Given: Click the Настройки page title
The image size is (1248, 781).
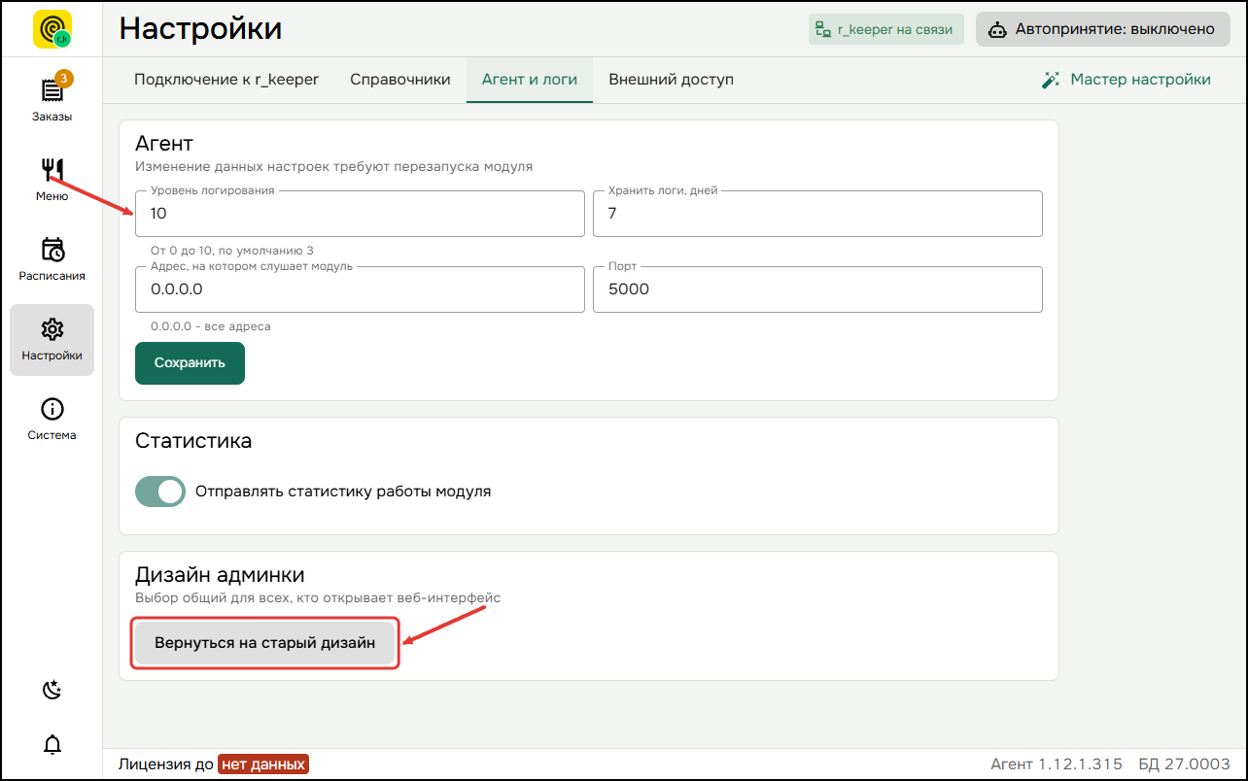Looking at the screenshot, I should [x=200, y=28].
